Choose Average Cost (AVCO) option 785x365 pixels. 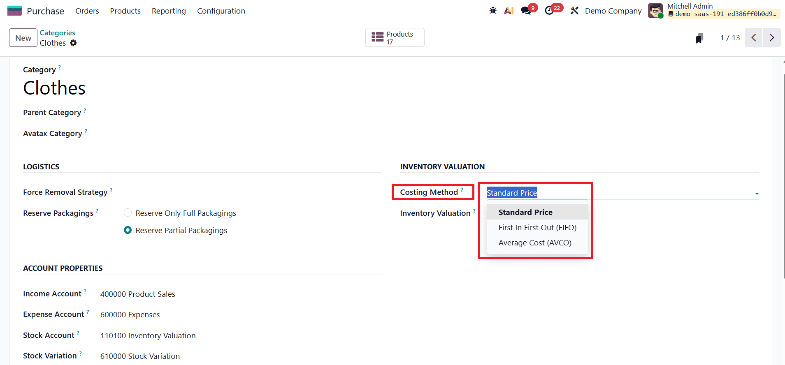point(534,243)
